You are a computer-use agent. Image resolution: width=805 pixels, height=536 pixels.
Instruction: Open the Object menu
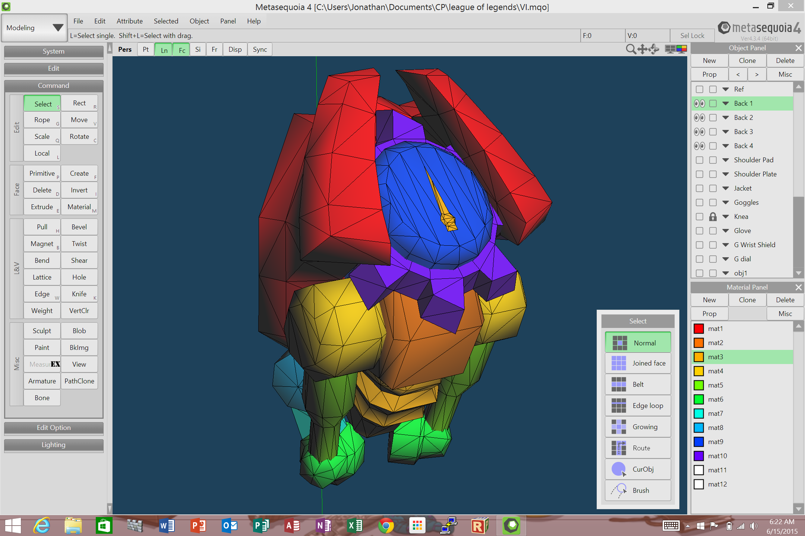point(199,21)
